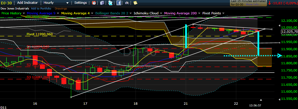Expand Bollinger Bands 20 2 options arrow
298x109 pixels.
click(x=131, y=13)
